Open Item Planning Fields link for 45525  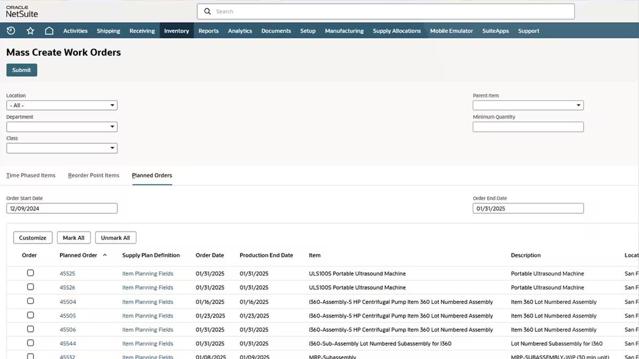148,273
